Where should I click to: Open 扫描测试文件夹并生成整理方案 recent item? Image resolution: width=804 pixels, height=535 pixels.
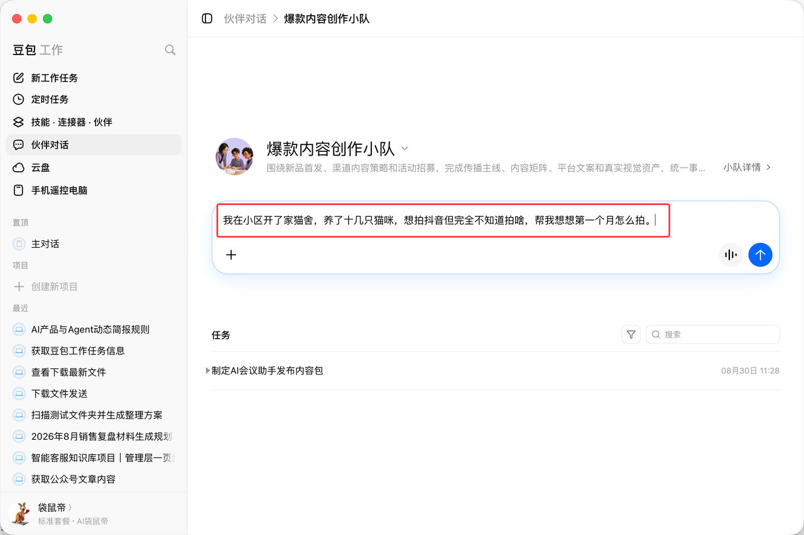tap(94, 415)
